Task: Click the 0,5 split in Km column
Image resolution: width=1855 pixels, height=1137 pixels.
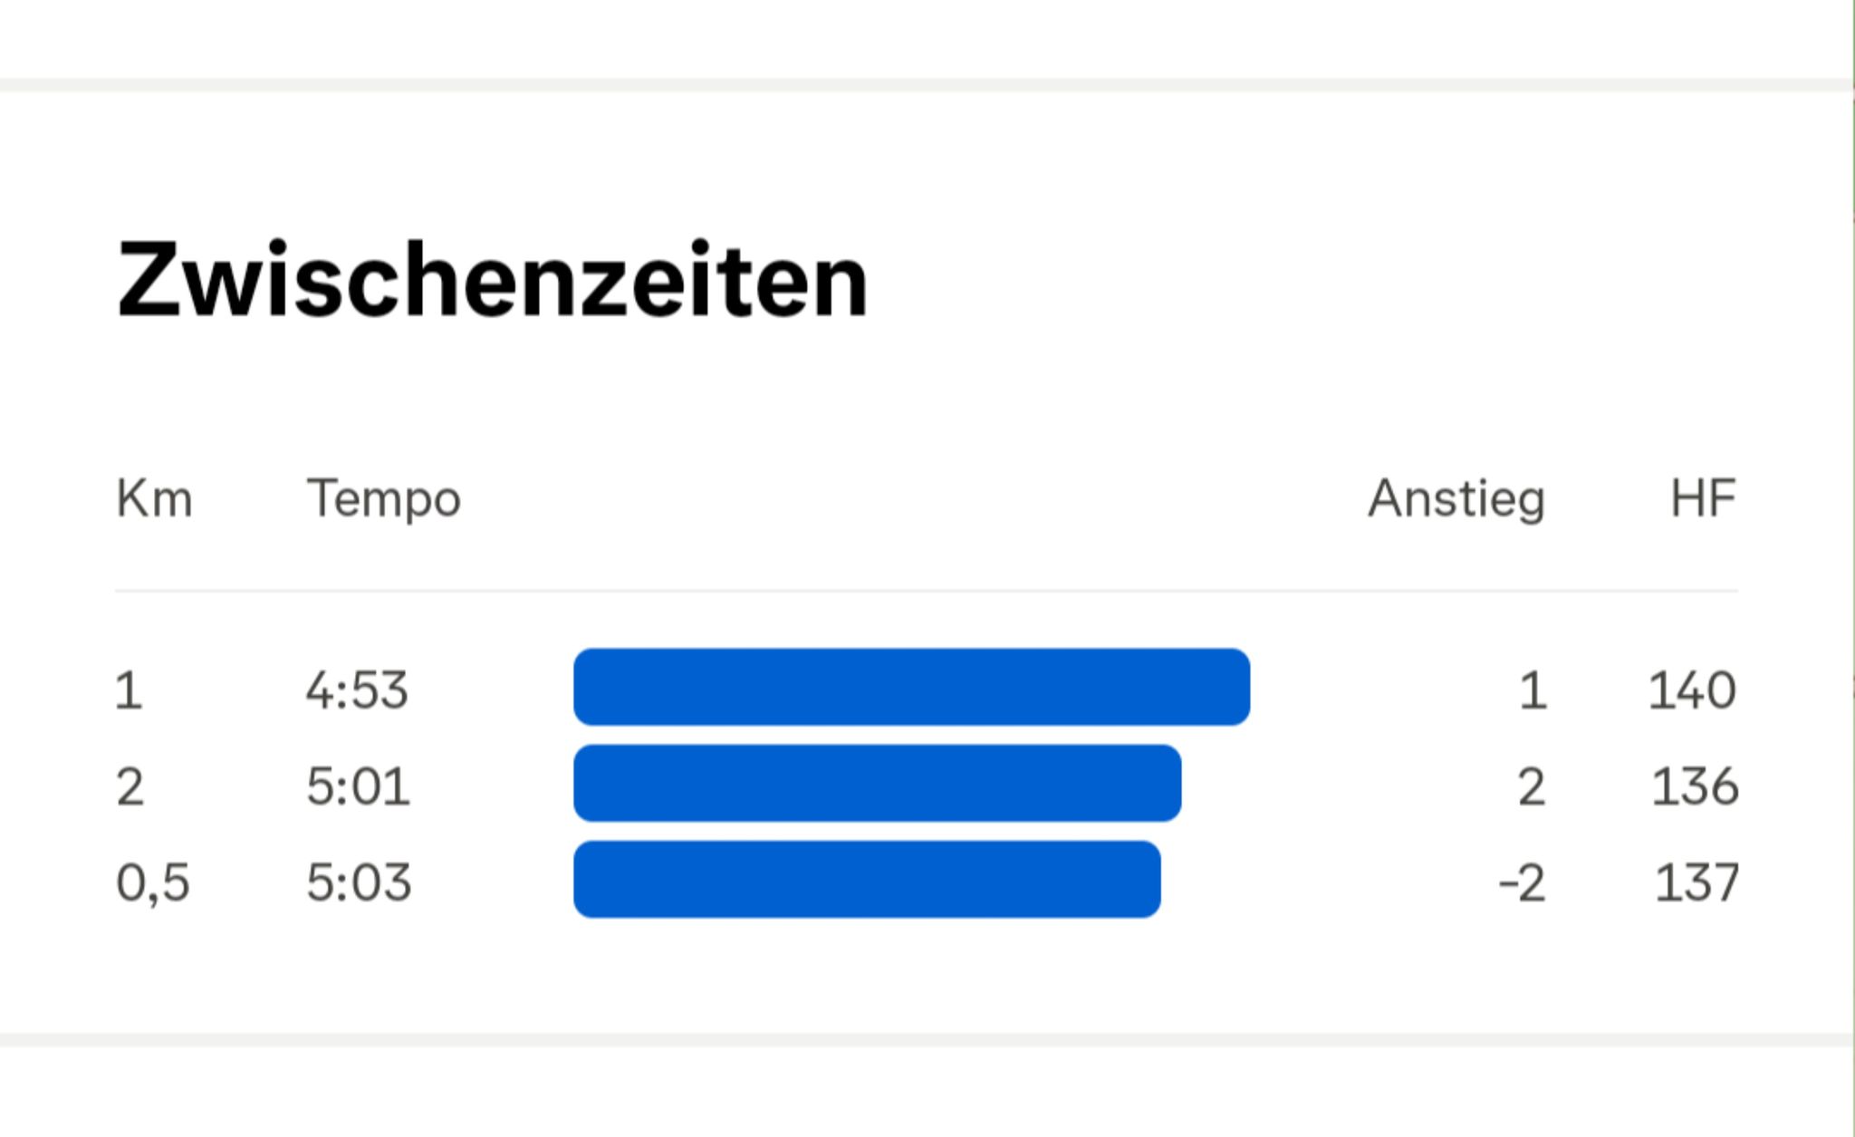Action: [x=153, y=883]
